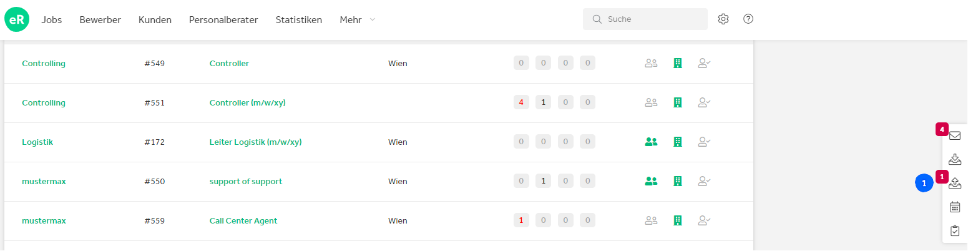Toggle the green team icon for Leiter Logistik
The height and width of the screenshot is (251, 968).
651,142
